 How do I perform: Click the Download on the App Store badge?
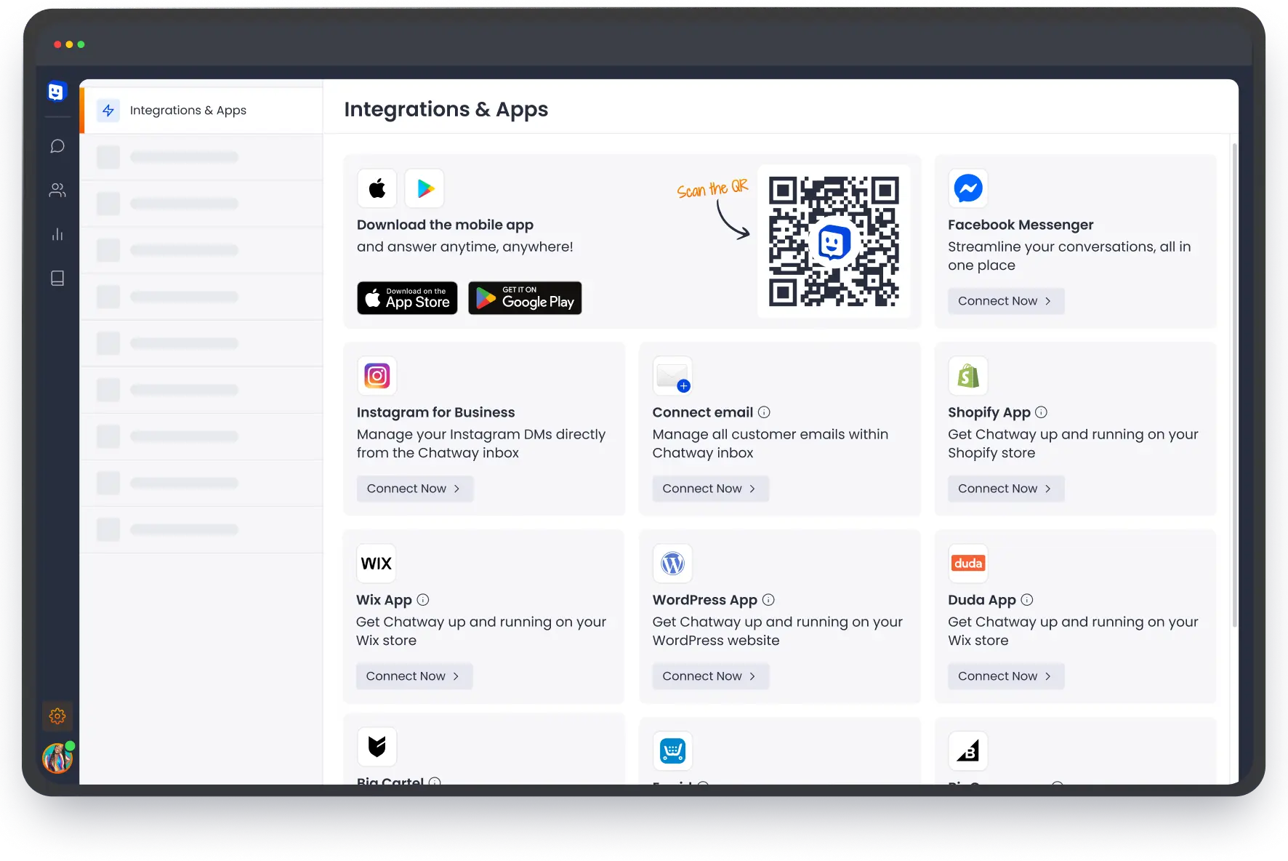407,298
